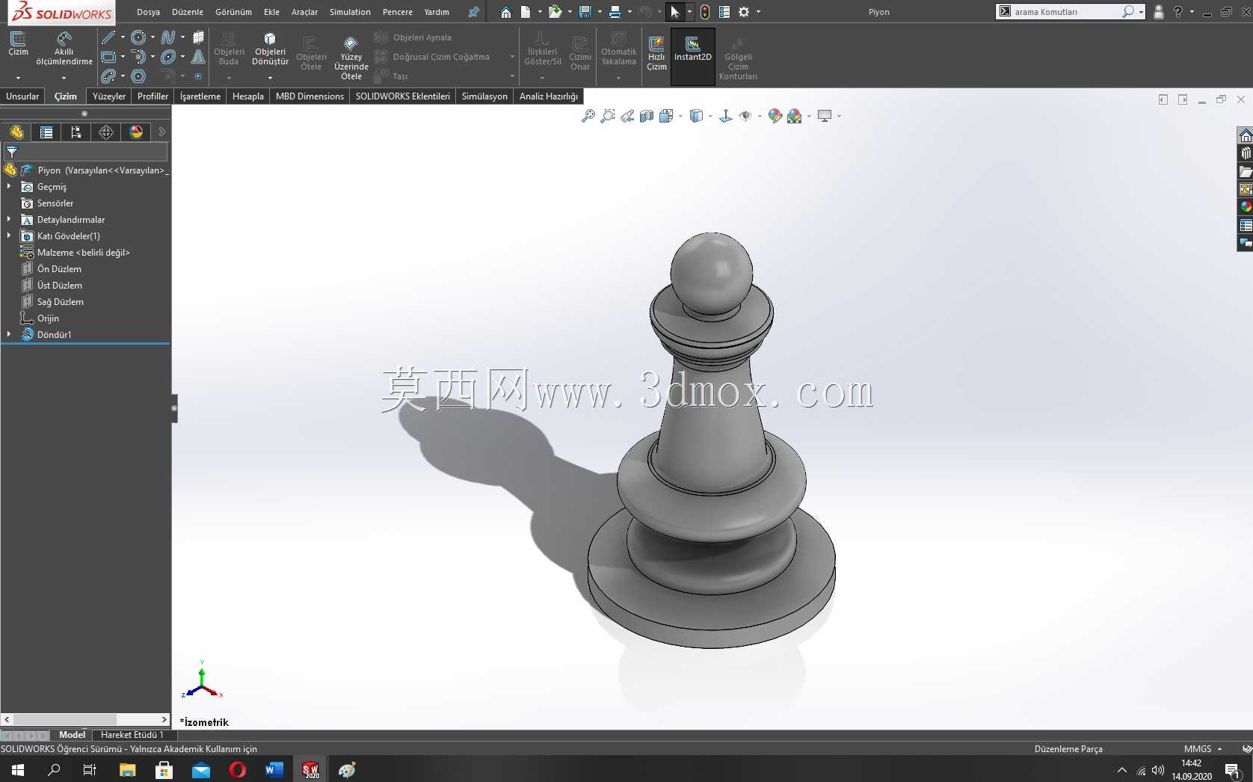
Task: Select the Ellipse sketch tool
Action: click(x=168, y=57)
